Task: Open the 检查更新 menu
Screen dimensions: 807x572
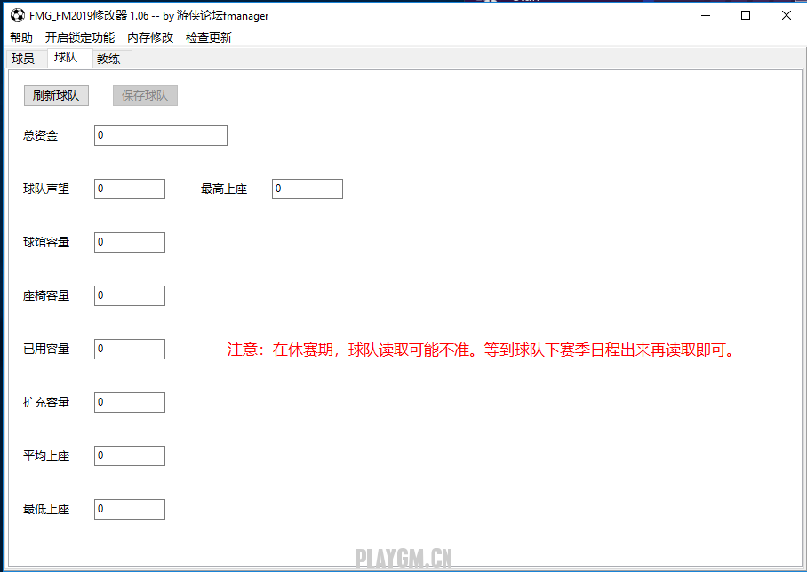Action: [209, 37]
